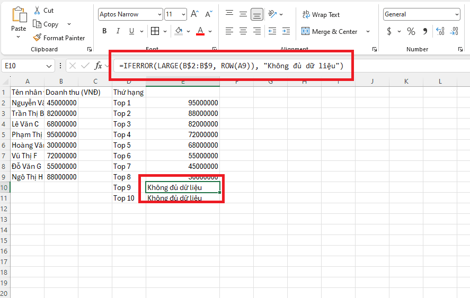Open the Orientation options arrow

[281, 14]
